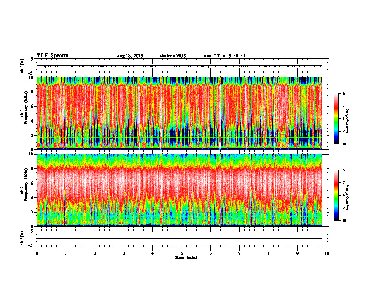Click the "8" kHz tick on ch.2 frequency axis
Viewport: 368px width, 284px height.
point(32,169)
